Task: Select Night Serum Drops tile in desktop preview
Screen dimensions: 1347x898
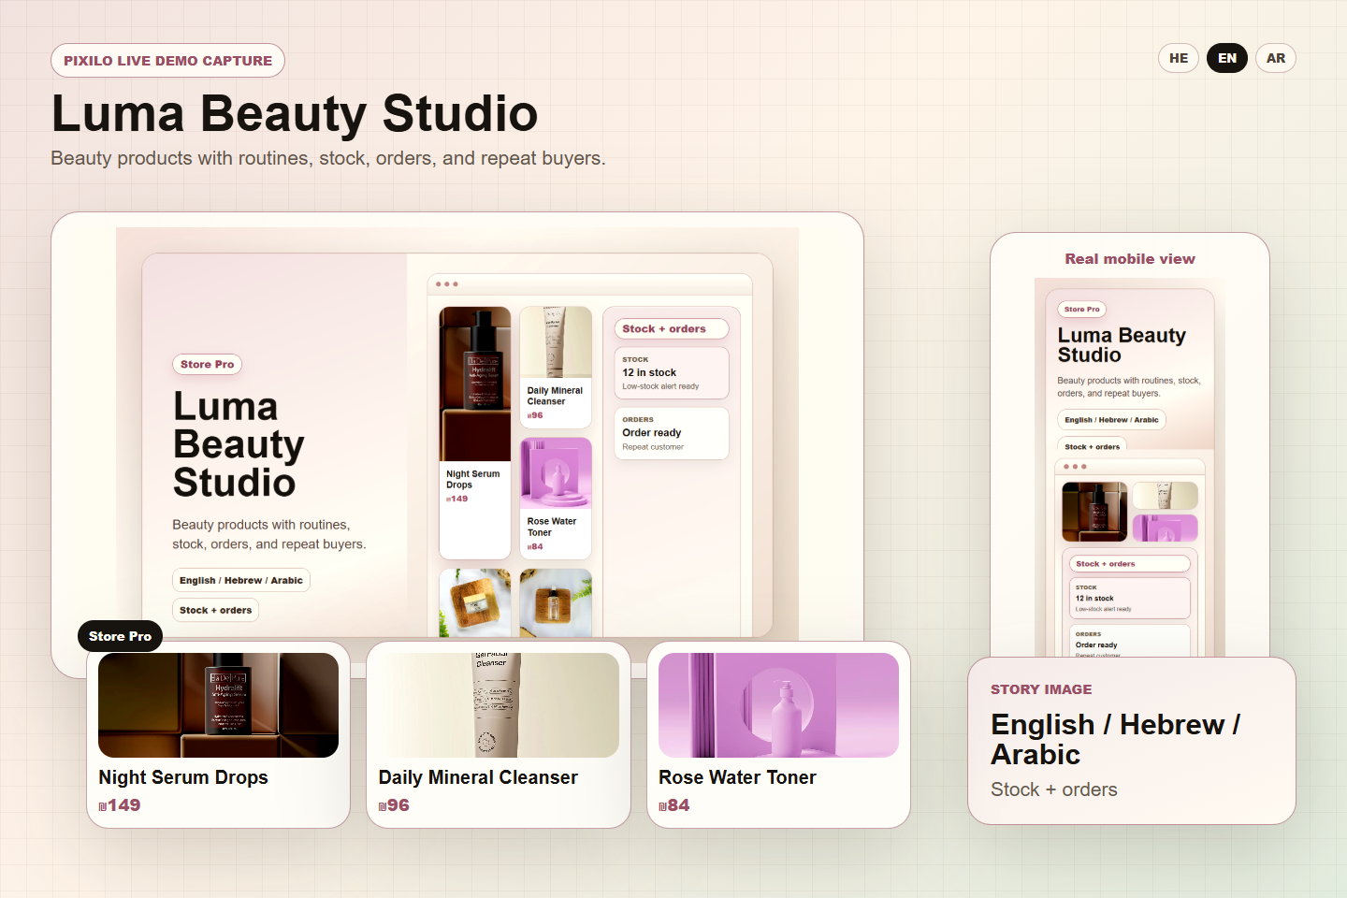Action: pos(475,432)
